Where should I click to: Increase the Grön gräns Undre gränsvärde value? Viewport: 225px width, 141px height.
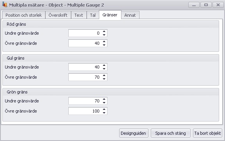(104, 99)
